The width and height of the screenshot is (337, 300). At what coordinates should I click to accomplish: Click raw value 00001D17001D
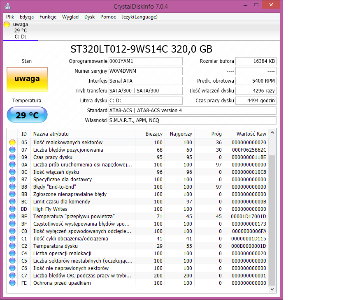249,216
